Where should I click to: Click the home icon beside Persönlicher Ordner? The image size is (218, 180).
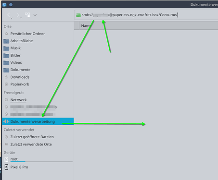tap(6, 34)
